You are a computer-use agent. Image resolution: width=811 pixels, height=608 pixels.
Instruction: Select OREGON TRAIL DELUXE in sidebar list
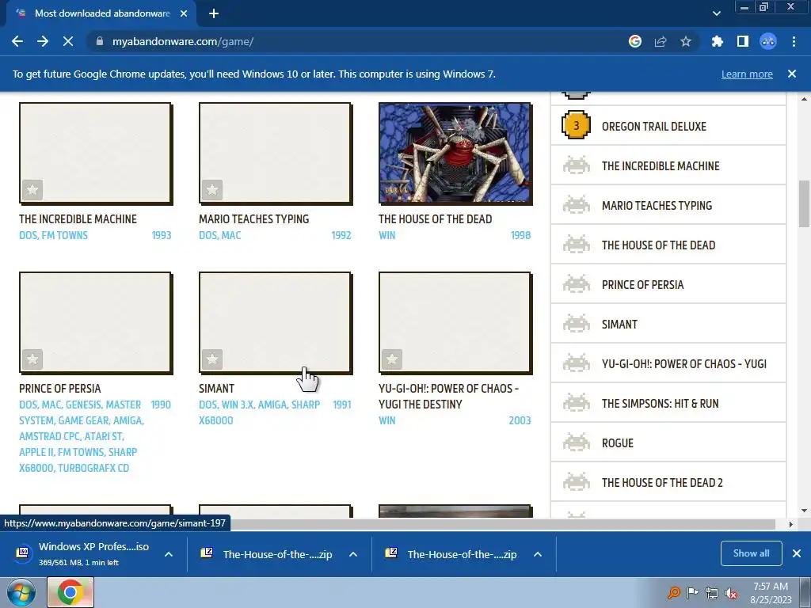(668, 126)
